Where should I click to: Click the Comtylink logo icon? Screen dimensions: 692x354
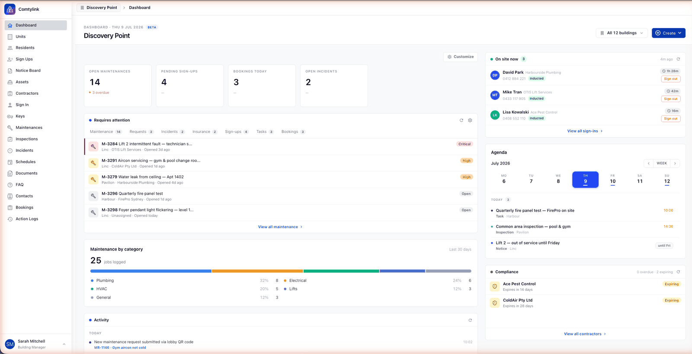pos(10,9)
